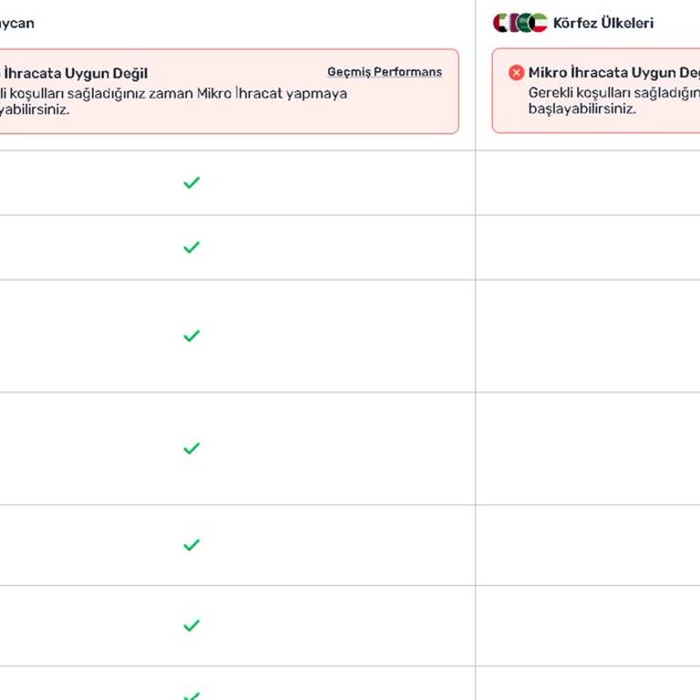Click the green Saudi Arabia flag
This screenshot has height=700, width=700.
pos(524,23)
